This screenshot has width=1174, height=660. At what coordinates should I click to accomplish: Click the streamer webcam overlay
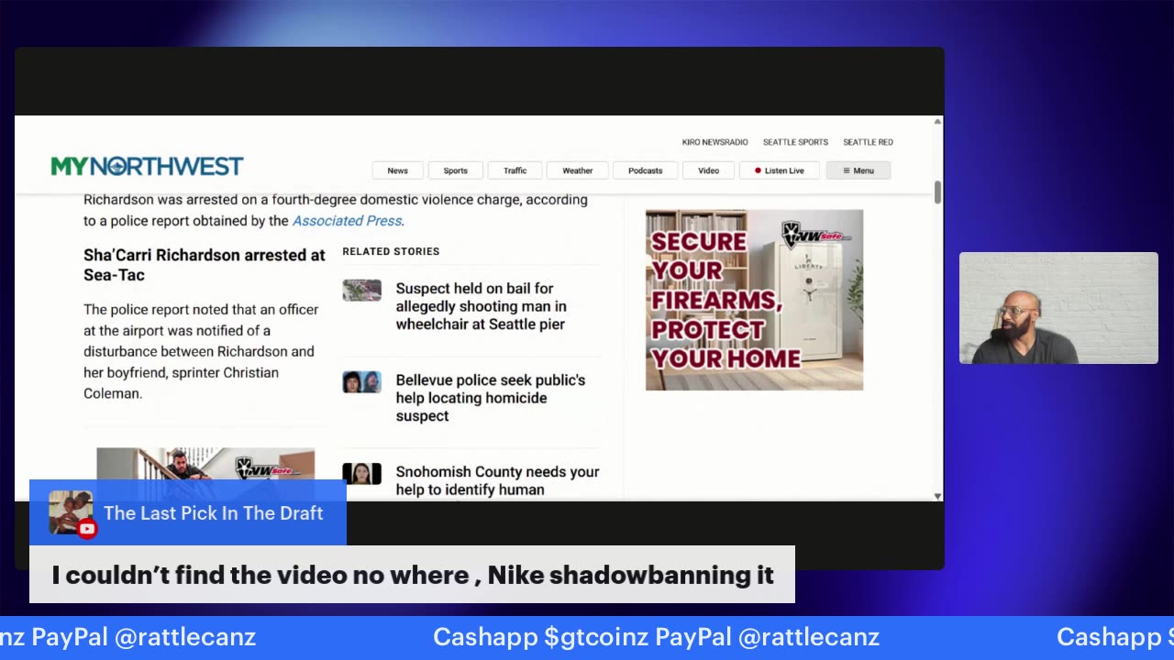(x=1058, y=308)
